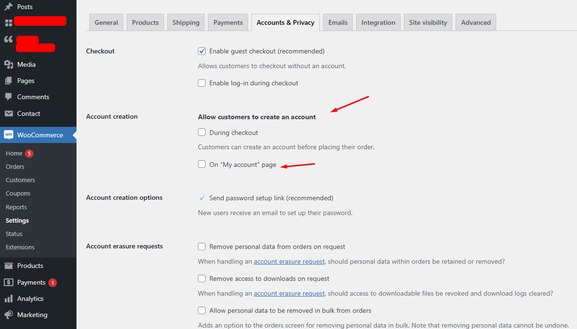The height and width of the screenshot is (329, 577).
Task: Open the Advanced settings tab
Action: pyautogui.click(x=476, y=22)
